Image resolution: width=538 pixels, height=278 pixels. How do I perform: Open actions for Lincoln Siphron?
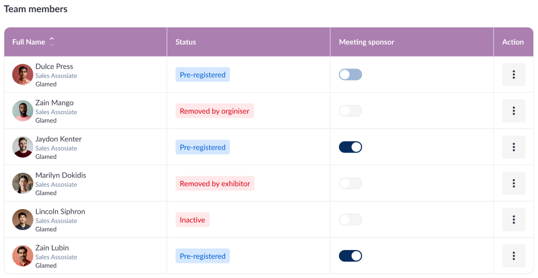[x=513, y=220]
